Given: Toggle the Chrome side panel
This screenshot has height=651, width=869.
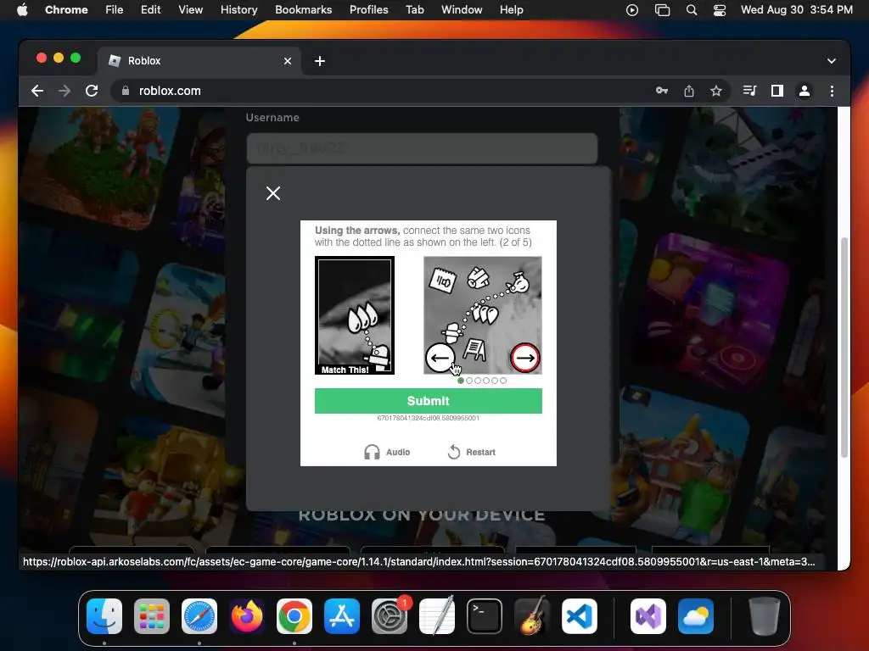Looking at the screenshot, I should coord(777,91).
